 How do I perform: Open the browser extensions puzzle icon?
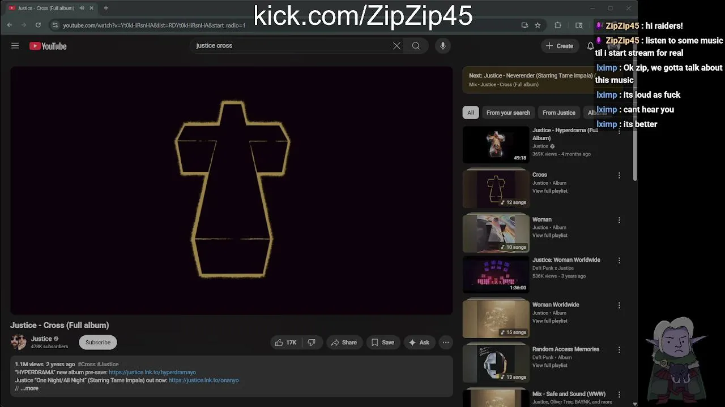(x=558, y=25)
